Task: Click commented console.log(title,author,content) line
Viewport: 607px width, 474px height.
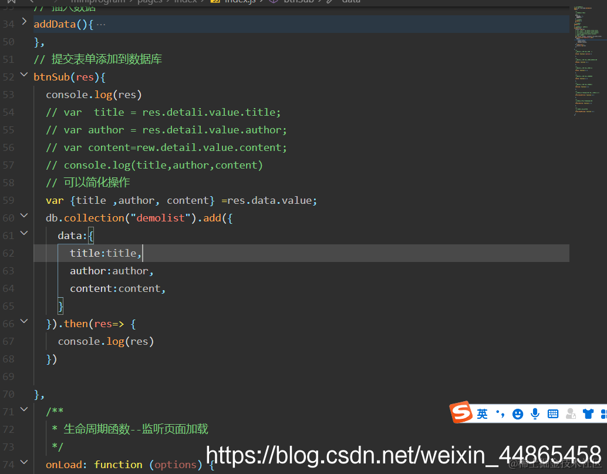Action: coord(154,166)
